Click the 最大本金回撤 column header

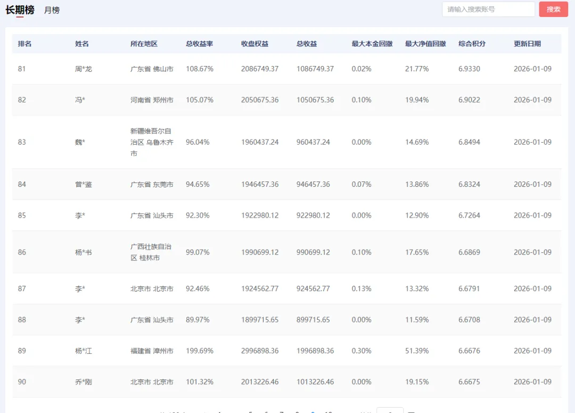372,44
